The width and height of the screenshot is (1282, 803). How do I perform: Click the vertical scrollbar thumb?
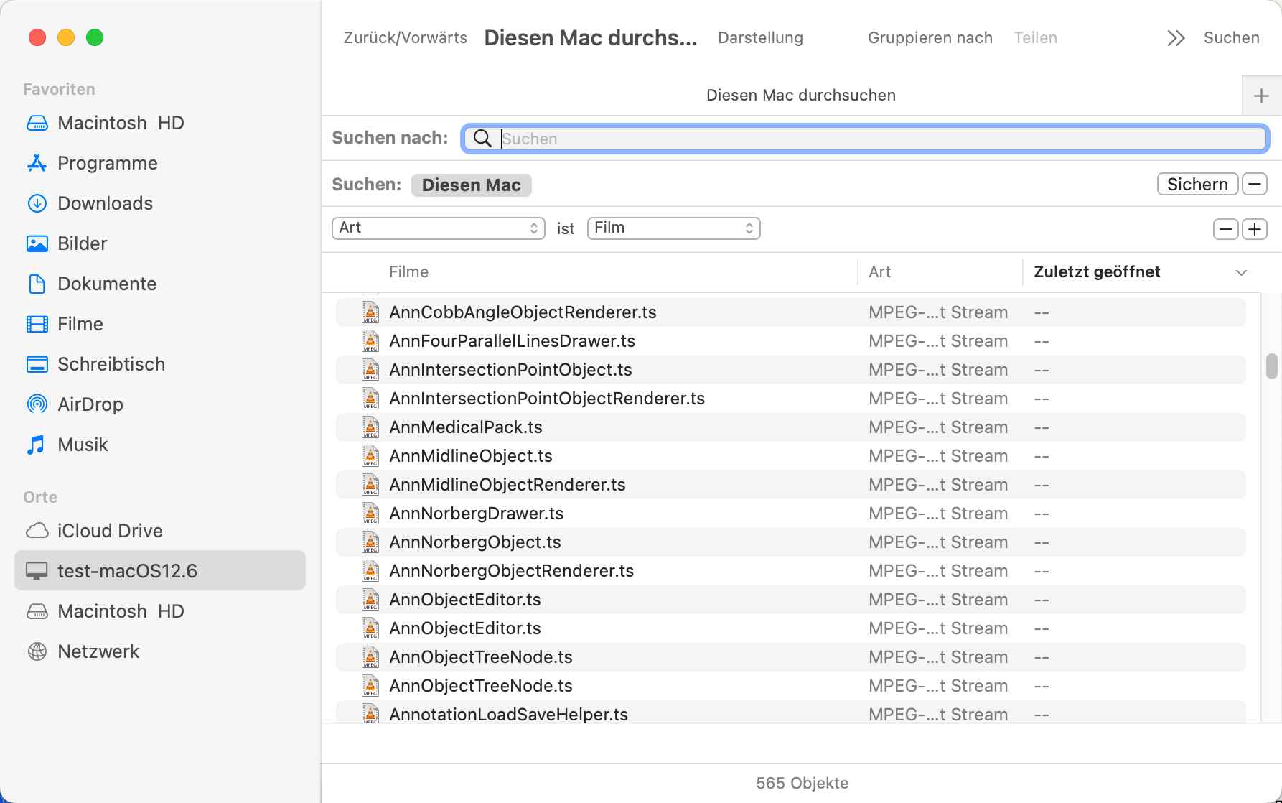click(1271, 366)
